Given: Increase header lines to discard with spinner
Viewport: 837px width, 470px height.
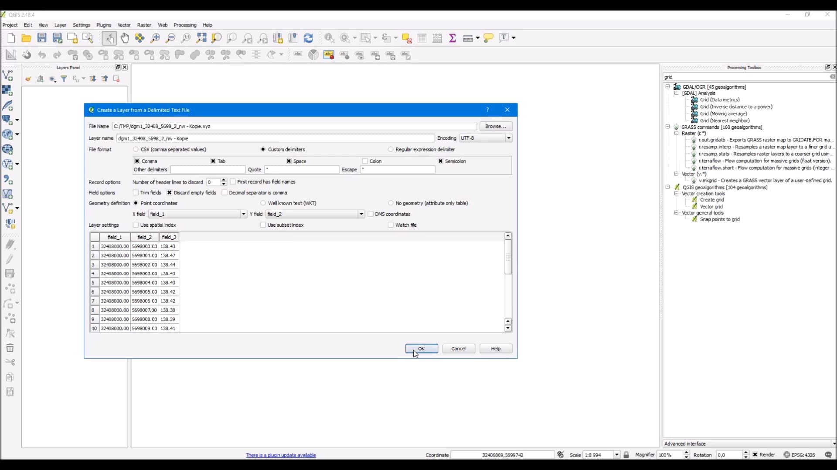Looking at the screenshot, I should (x=224, y=180).
